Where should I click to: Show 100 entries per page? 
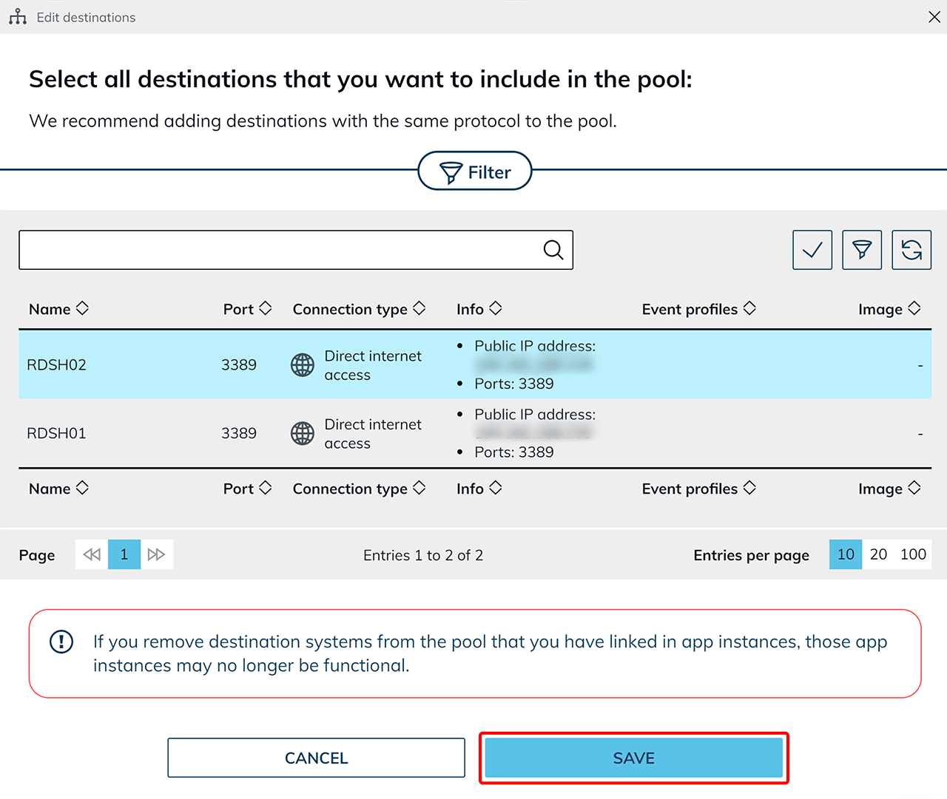tap(913, 554)
